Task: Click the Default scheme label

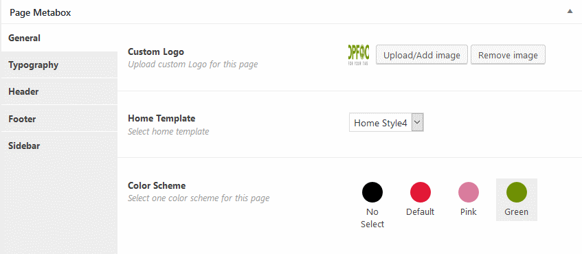Action: 420,212
